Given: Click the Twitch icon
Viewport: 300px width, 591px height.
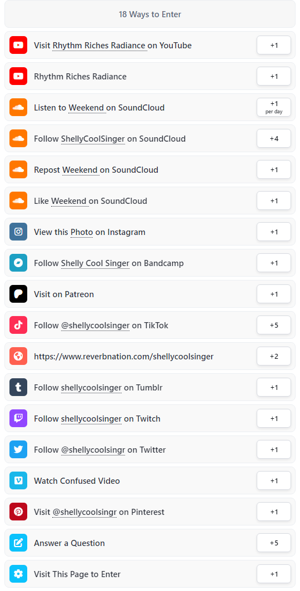Looking at the screenshot, I should (18, 418).
